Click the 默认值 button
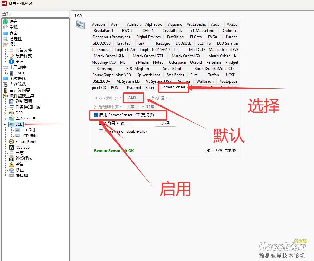 [x=161, y=98]
